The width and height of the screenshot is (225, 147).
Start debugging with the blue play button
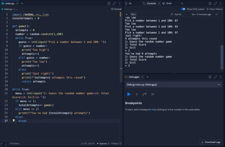tap(129, 94)
